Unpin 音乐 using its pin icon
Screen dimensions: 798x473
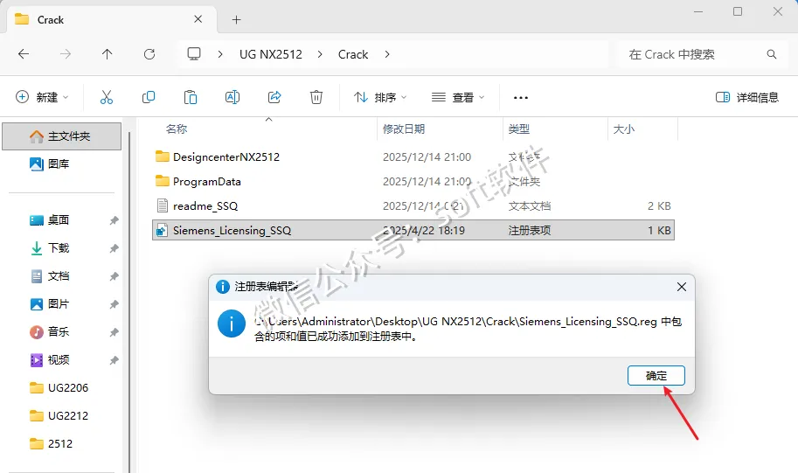click(x=114, y=332)
